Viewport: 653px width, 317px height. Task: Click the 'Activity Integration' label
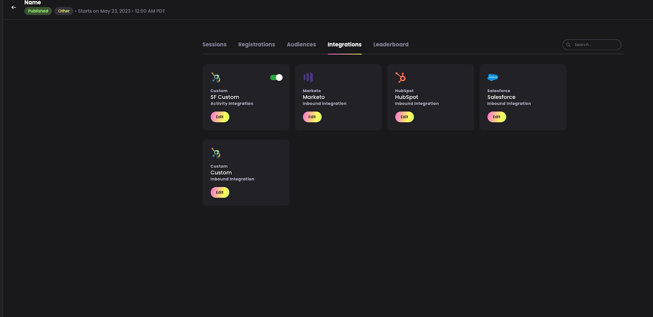point(232,104)
